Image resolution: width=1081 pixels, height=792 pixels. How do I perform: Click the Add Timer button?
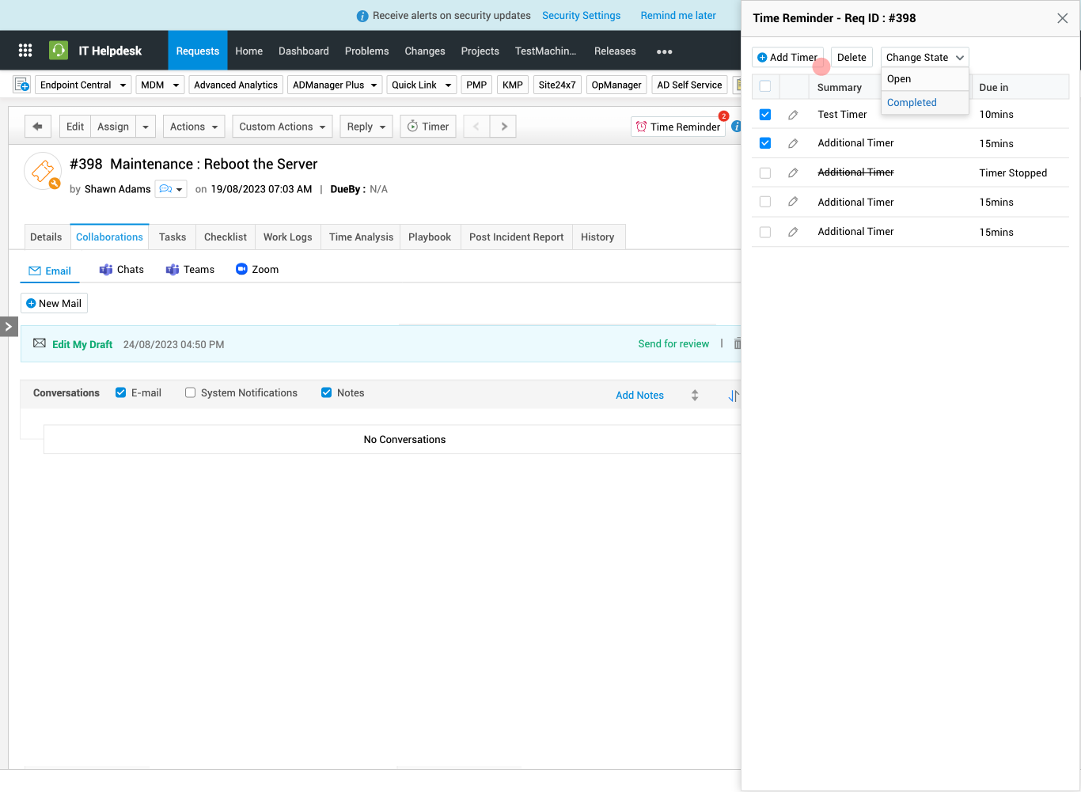pos(787,57)
